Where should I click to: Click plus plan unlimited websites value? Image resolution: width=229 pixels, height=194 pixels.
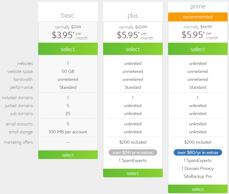click(x=133, y=63)
